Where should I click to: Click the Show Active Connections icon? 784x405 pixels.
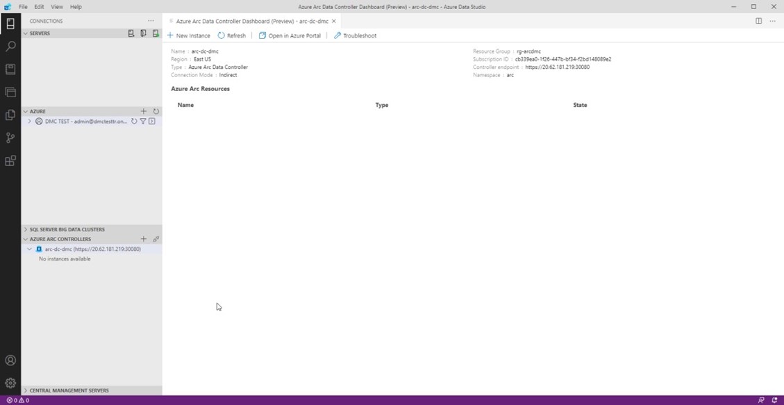pos(156,33)
